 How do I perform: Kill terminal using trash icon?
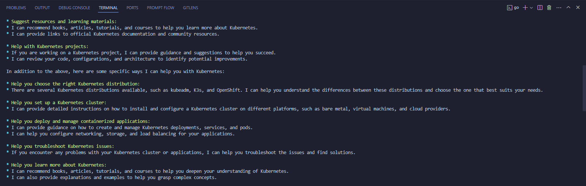pyautogui.click(x=549, y=8)
